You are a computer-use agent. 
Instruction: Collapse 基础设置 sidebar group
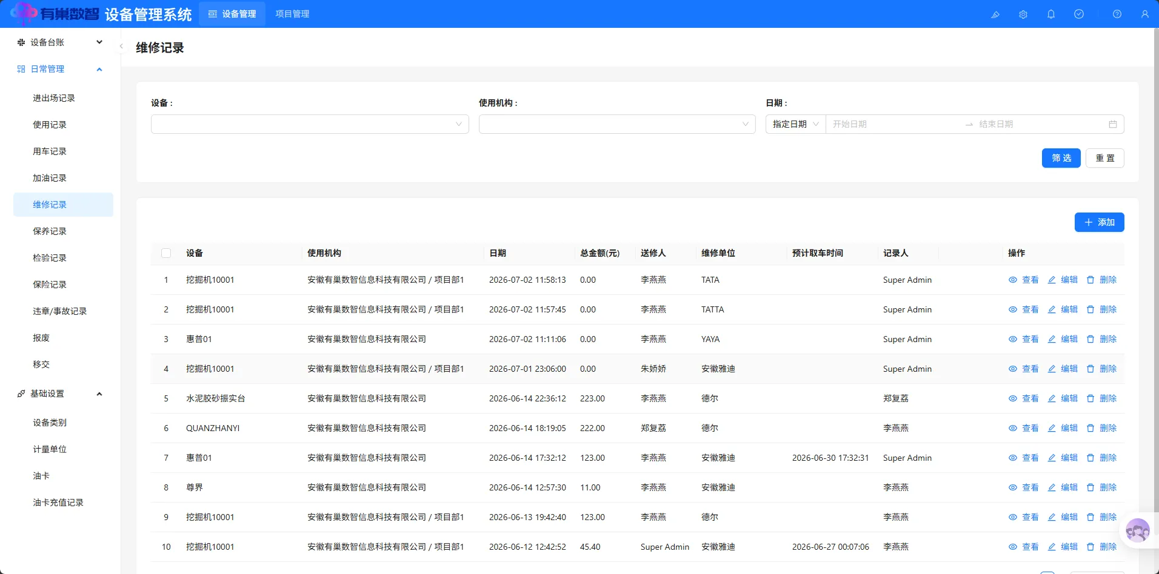[60, 394]
